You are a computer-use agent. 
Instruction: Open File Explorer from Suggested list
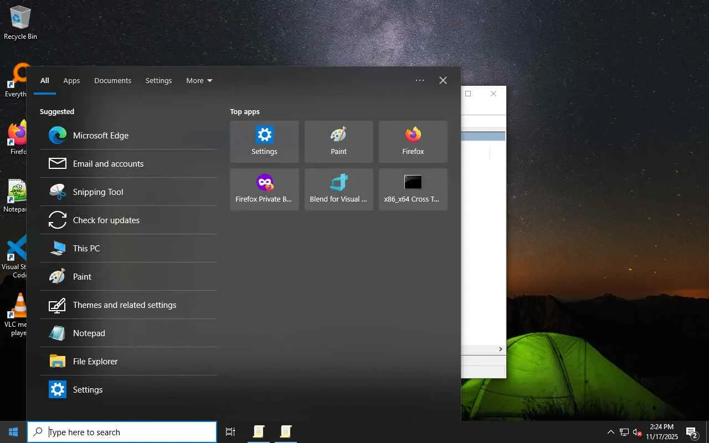[128, 361]
